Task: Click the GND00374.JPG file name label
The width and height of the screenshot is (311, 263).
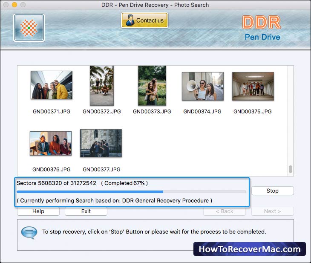Action: [x=202, y=112]
